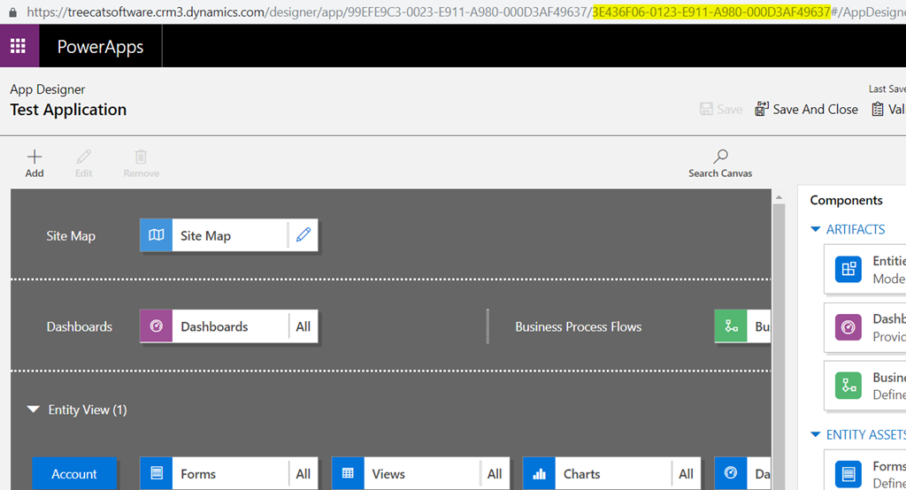
Task: Collapse the ARTIFACTS section
Action: pos(815,229)
